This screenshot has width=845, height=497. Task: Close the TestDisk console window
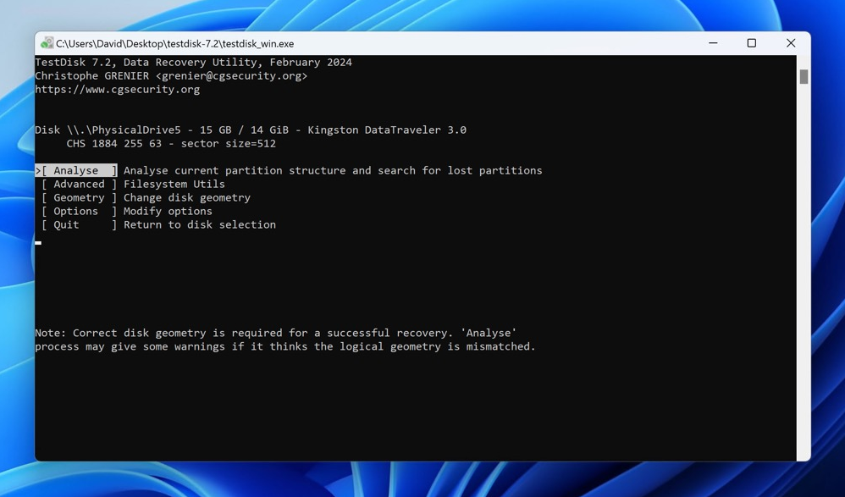pos(790,43)
